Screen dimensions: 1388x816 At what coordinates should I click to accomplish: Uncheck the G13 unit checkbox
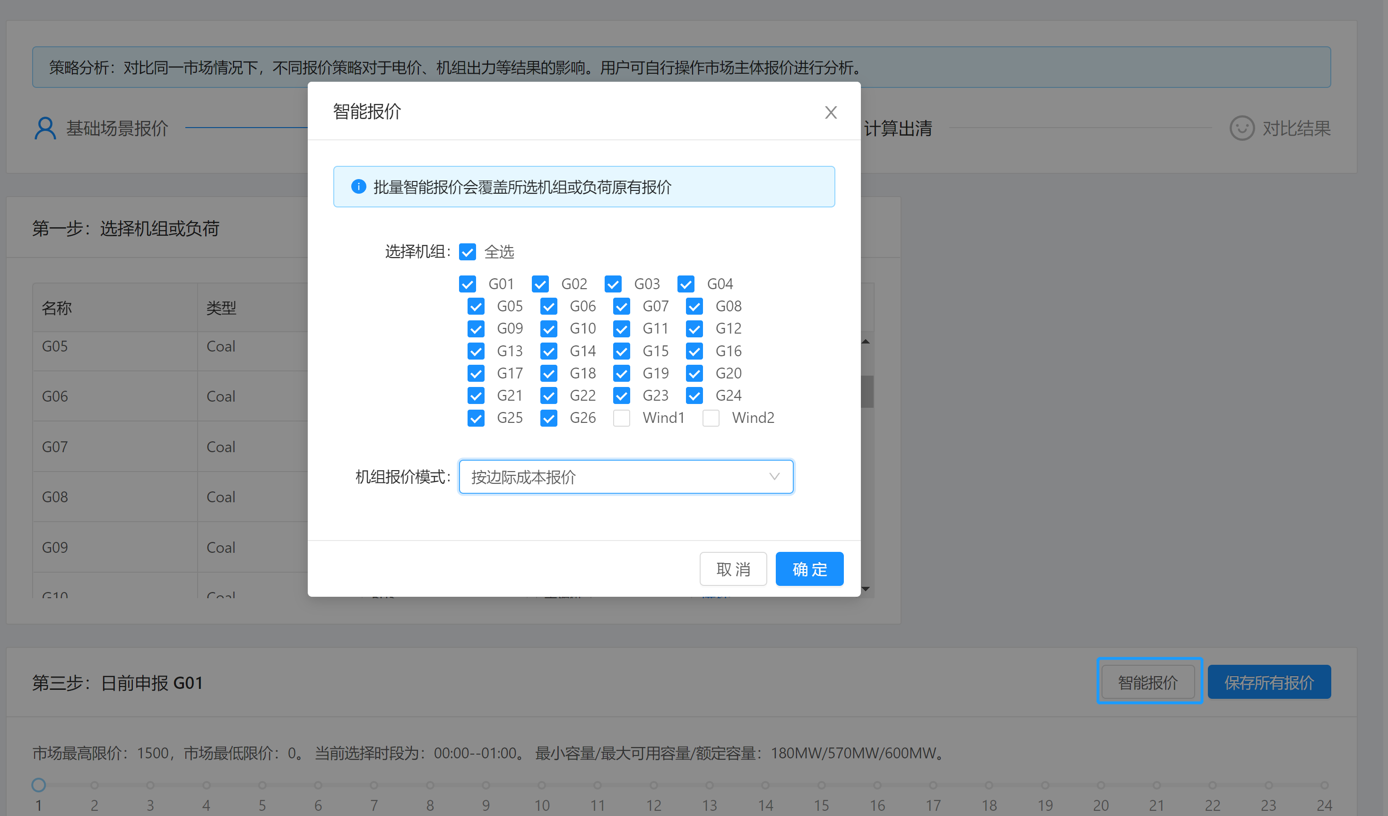coord(476,351)
